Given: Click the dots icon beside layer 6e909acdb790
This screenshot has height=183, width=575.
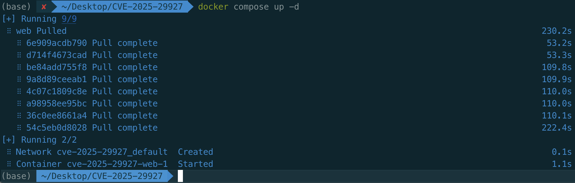Looking at the screenshot, I should coord(19,43).
